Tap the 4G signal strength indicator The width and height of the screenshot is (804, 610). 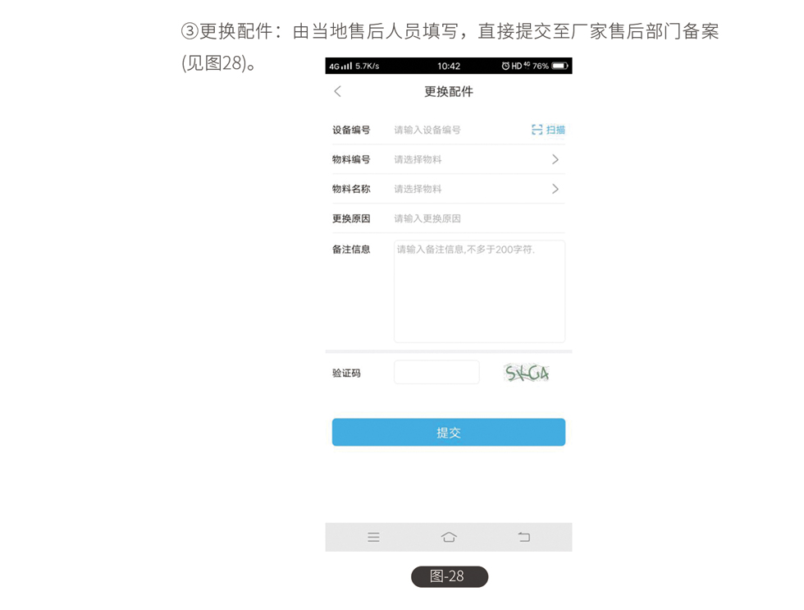click(340, 66)
